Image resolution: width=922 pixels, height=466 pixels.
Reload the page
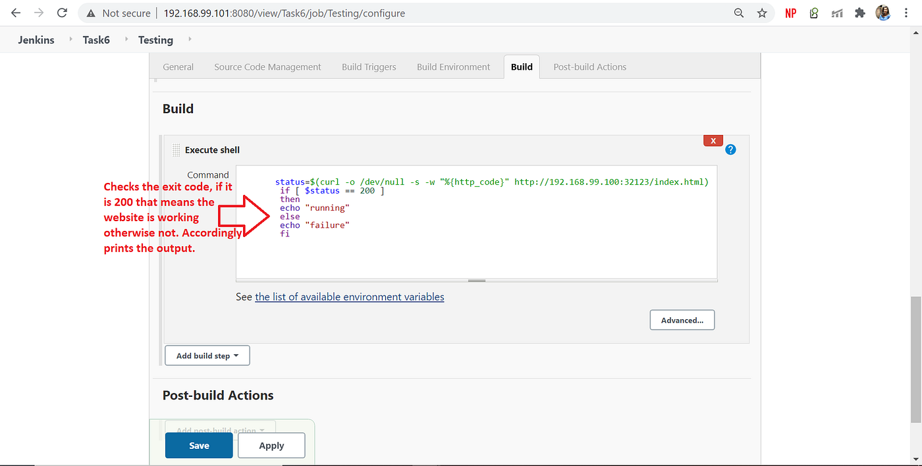tap(62, 13)
